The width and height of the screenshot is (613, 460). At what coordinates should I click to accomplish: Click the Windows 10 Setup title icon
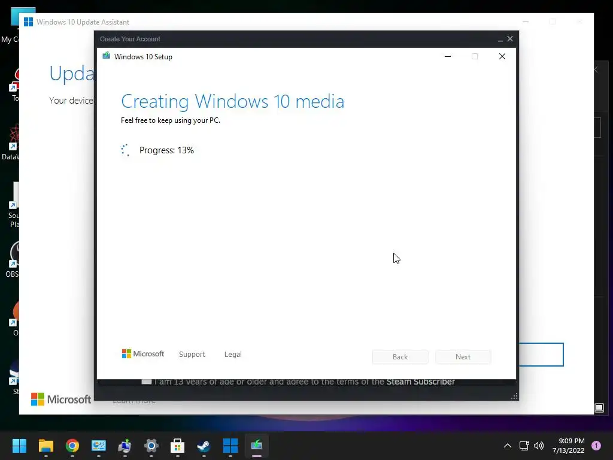point(107,56)
